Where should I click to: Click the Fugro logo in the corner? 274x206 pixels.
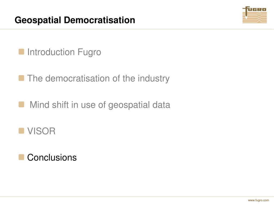tap(255, 15)
